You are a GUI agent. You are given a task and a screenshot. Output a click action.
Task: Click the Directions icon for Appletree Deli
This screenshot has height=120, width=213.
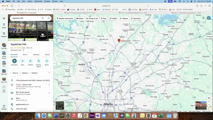pos(14,61)
